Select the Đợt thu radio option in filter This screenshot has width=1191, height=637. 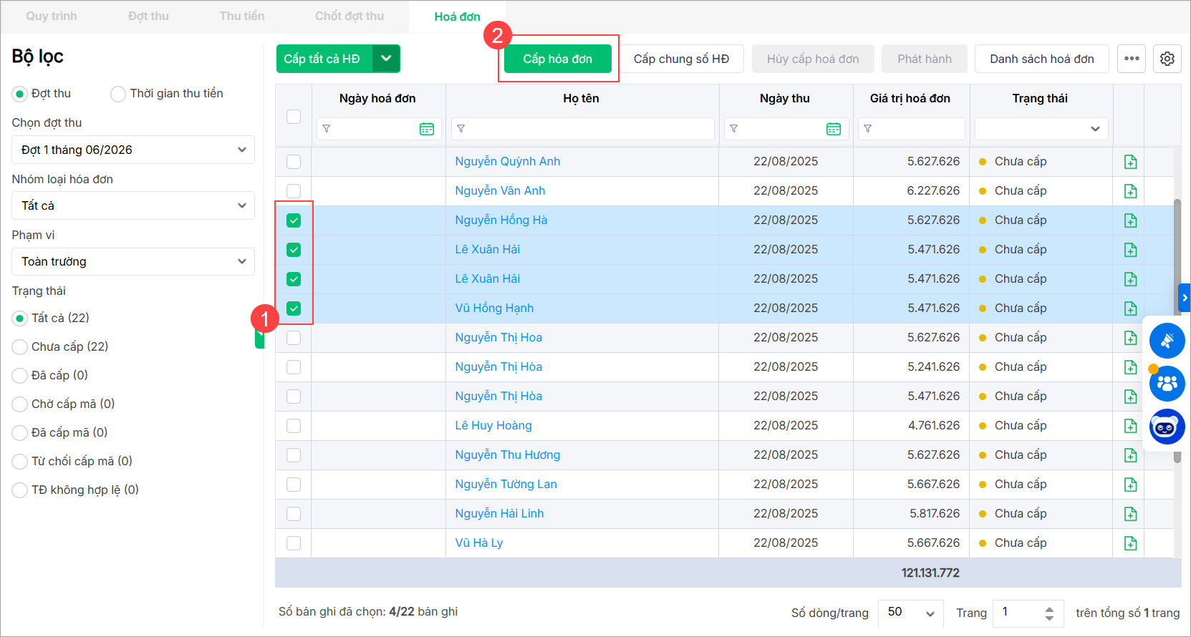(x=19, y=94)
